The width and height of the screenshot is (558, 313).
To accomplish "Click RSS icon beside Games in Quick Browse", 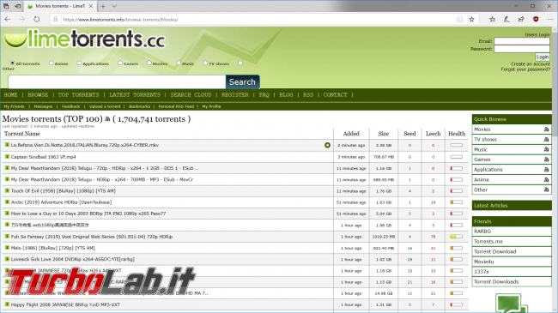I will point(546,160).
